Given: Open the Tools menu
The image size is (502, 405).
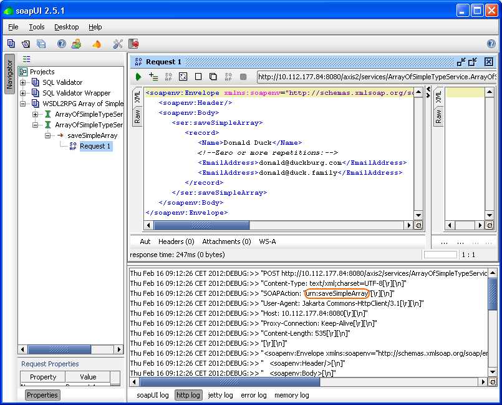Looking at the screenshot, I should pyautogui.click(x=37, y=27).
